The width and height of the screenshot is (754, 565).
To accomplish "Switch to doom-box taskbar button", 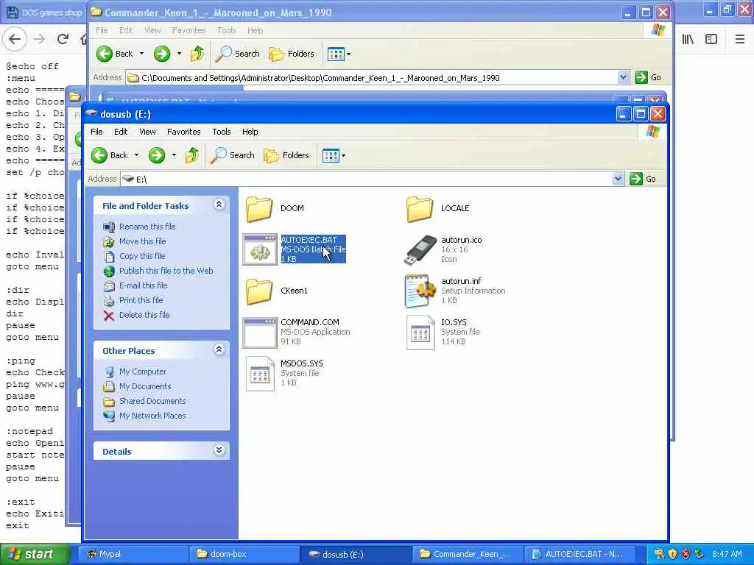I will (244, 554).
